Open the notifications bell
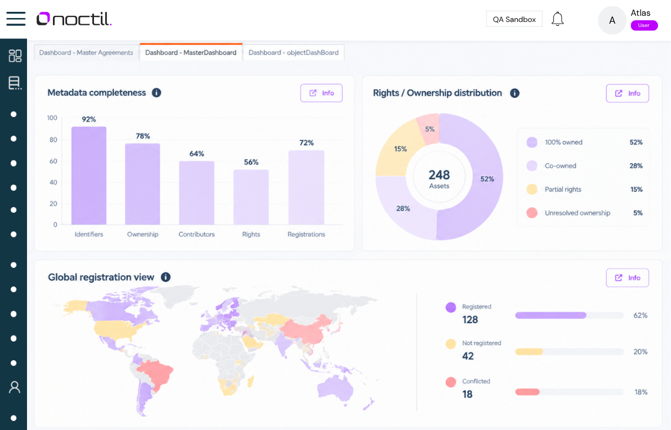The width and height of the screenshot is (671, 430). tap(557, 19)
